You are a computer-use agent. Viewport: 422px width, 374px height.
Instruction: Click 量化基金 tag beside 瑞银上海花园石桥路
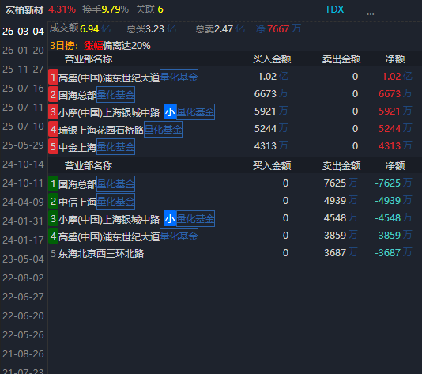163,129
